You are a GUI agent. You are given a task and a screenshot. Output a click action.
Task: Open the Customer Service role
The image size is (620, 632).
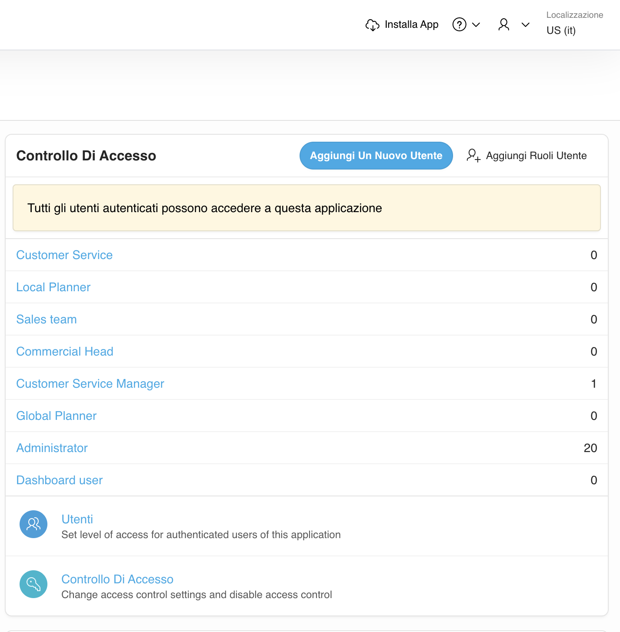pos(64,255)
